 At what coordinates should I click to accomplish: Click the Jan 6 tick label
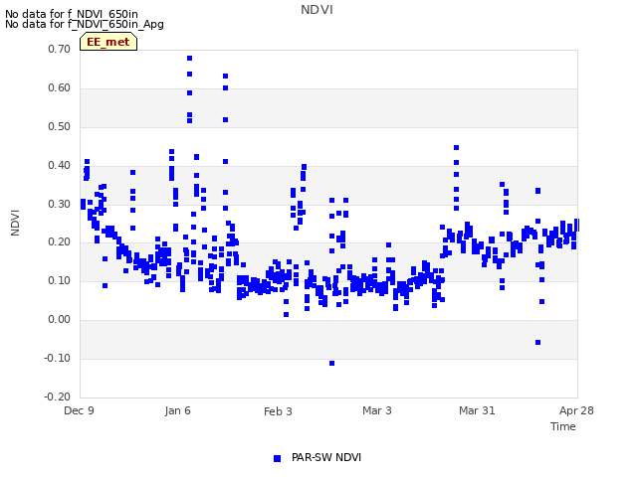(x=177, y=410)
